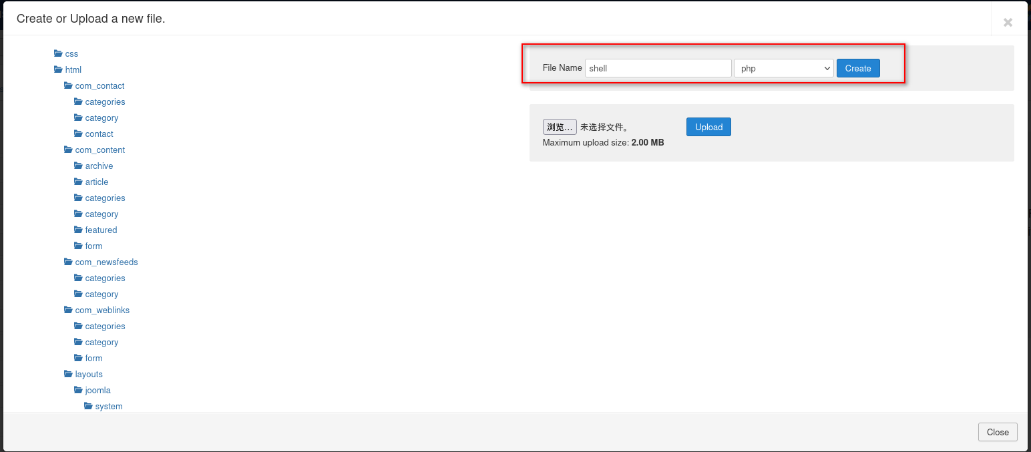Click the folder icon next to system
Screen dimensions: 1031x452
click(x=88, y=406)
